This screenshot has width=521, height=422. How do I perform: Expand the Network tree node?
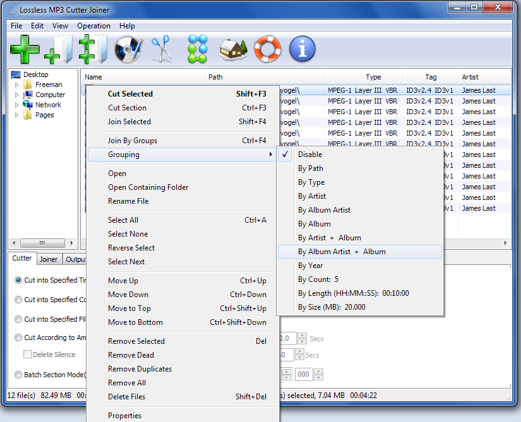16,105
